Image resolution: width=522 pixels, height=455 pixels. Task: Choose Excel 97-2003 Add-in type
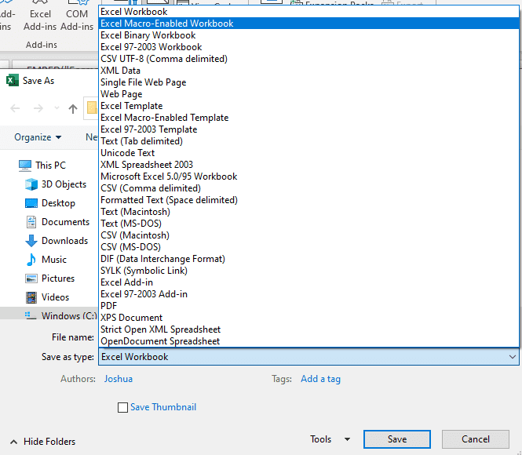pos(309,294)
